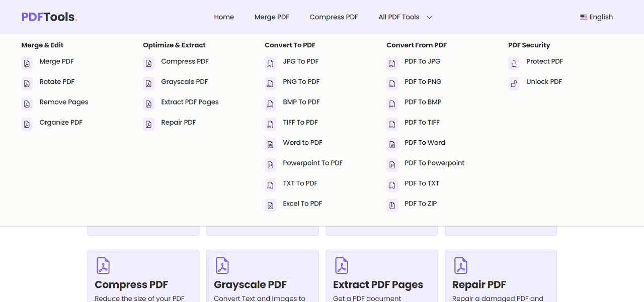Open Compress PDF from the navigation bar
Viewport: 644px width, 302px height.
(x=334, y=17)
